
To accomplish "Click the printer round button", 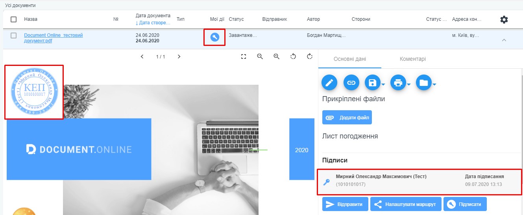I will click(397, 83).
